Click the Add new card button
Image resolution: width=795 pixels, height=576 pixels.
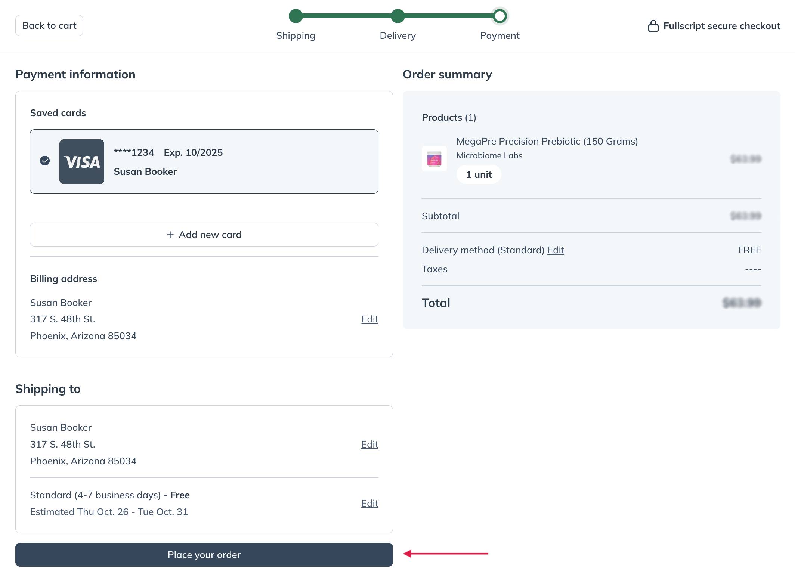pyautogui.click(x=204, y=235)
